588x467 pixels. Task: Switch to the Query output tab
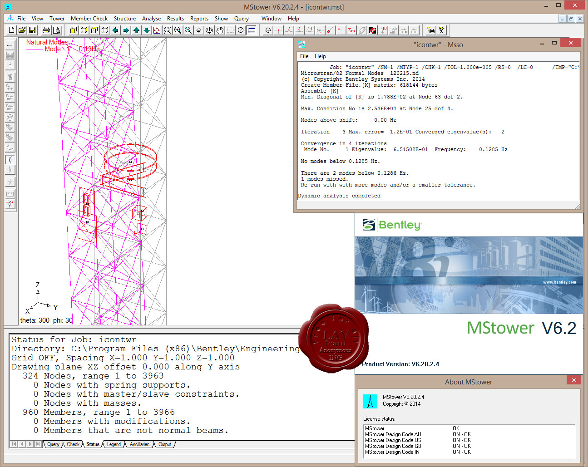point(53,444)
